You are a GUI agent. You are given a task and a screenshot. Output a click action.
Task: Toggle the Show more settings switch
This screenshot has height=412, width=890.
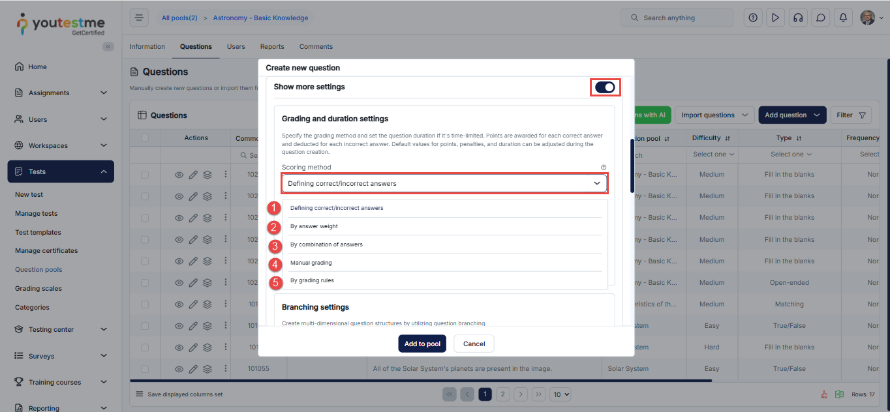605,87
